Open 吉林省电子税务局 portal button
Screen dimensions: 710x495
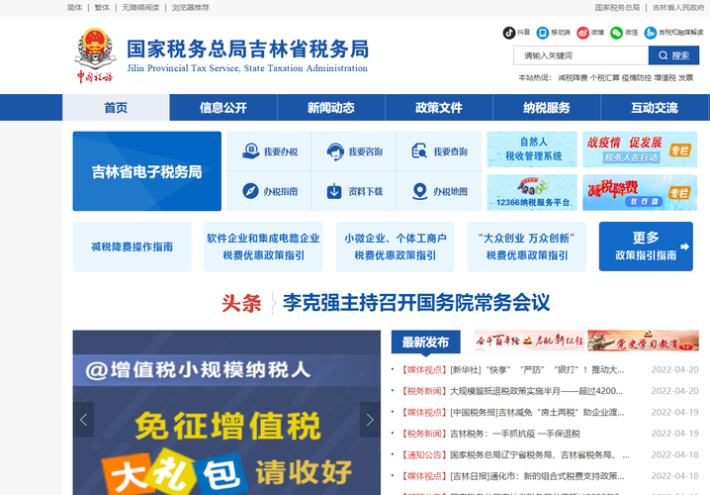(146, 171)
